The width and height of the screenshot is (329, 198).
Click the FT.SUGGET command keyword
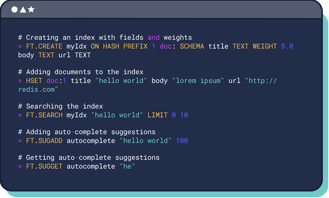44,166
